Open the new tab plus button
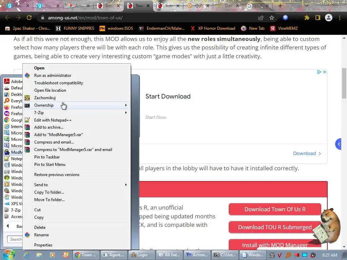347x260 pixels. (x=280, y=6)
